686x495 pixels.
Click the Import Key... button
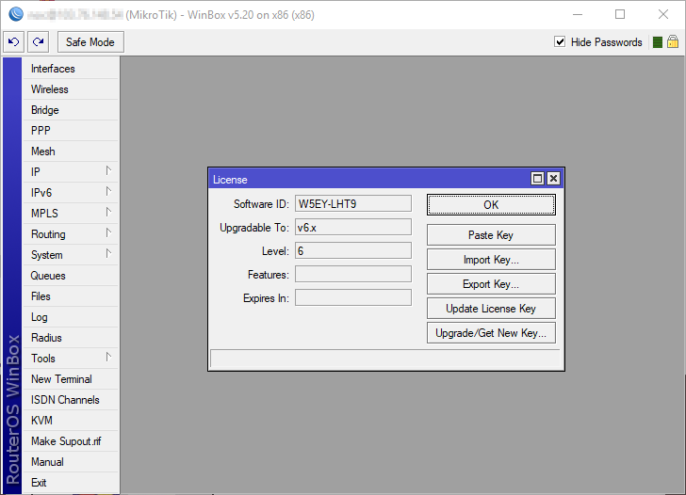pyautogui.click(x=491, y=260)
